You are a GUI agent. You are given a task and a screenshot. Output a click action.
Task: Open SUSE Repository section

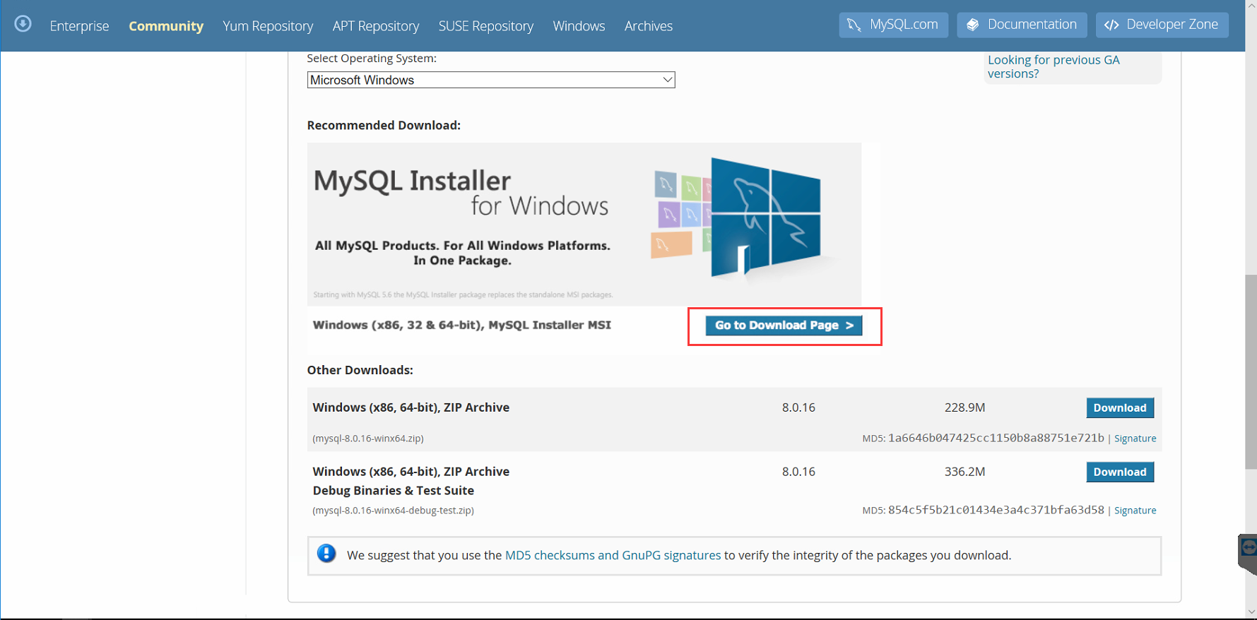click(486, 26)
